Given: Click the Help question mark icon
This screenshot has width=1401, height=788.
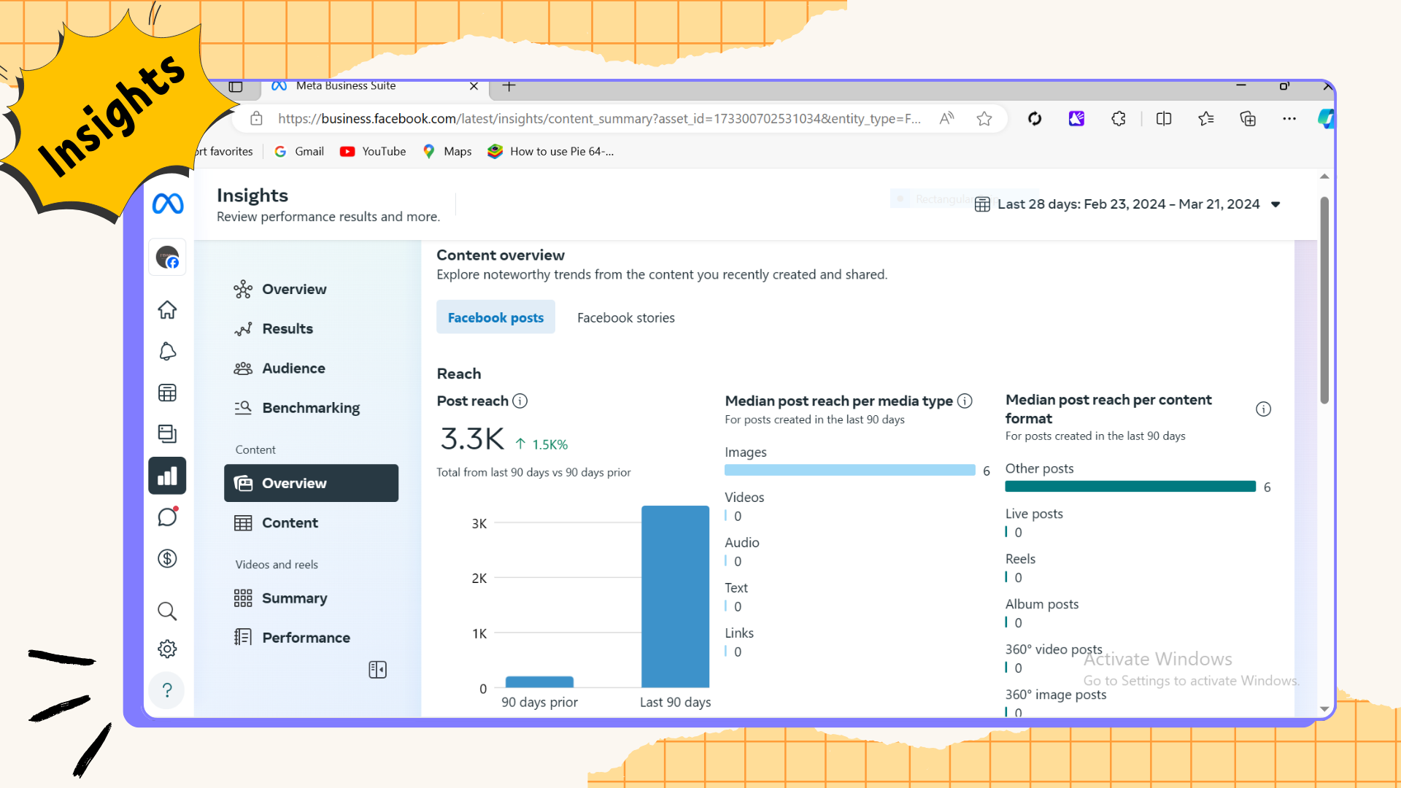Looking at the screenshot, I should [x=167, y=690].
